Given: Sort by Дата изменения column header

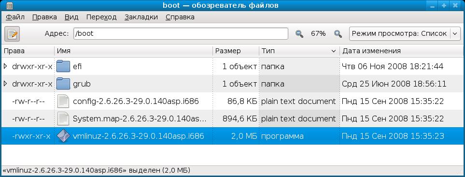Looking at the screenshot, I should point(401,51).
